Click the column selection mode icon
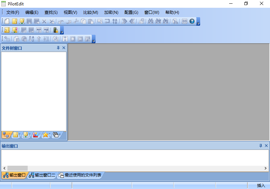This screenshot has width=270, height=189. (100, 21)
